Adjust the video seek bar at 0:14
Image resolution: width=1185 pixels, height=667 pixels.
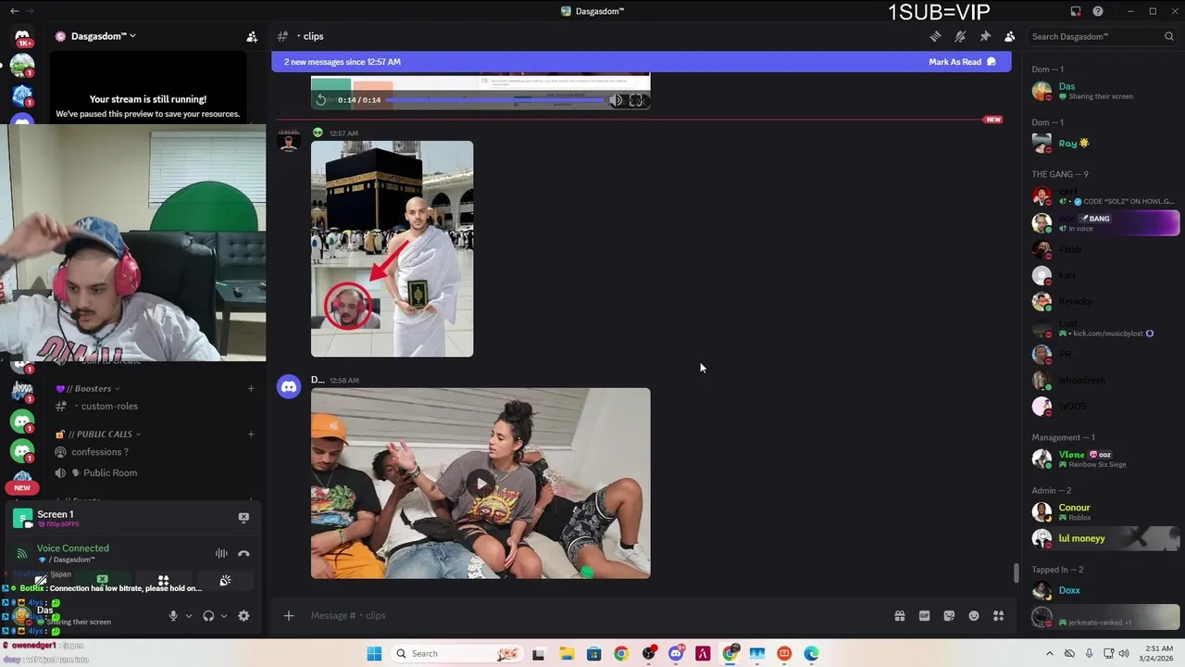click(494, 100)
